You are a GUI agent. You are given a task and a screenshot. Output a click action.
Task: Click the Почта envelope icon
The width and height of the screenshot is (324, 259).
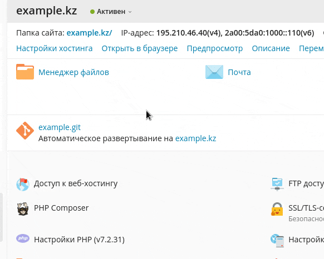[x=214, y=72]
